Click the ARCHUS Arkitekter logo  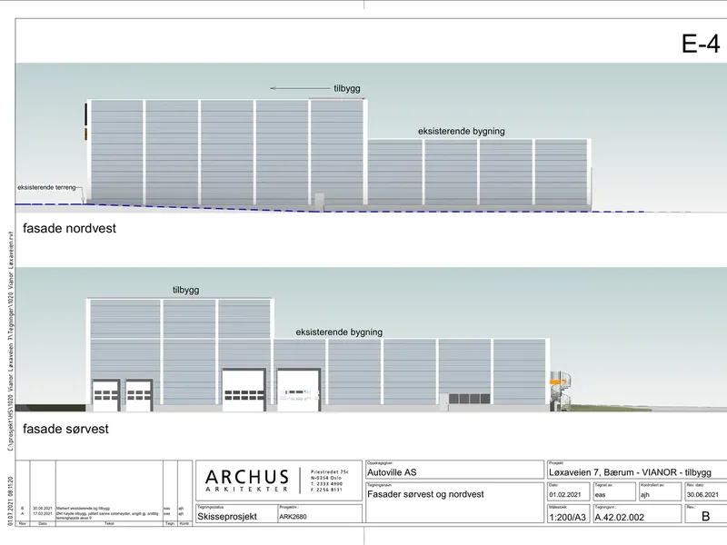tap(247, 481)
